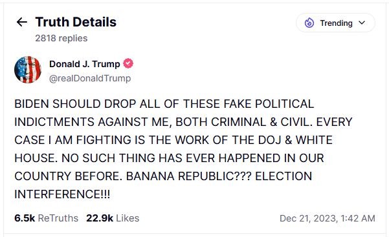This screenshot has width=389, height=237.
Task: Open the Trending sort dropdown label
Action: coord(336,23)
